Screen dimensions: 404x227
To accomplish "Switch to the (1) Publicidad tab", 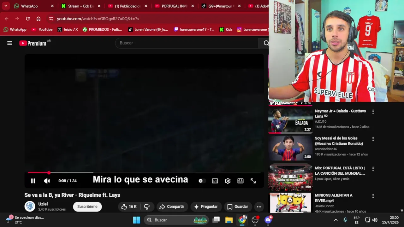I will click(128, 6).
